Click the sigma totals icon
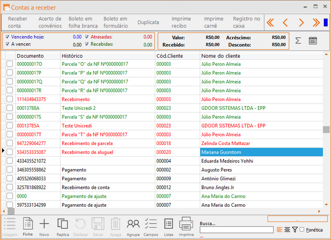This screenshot has height=240, width=331. tap(298, 40)
